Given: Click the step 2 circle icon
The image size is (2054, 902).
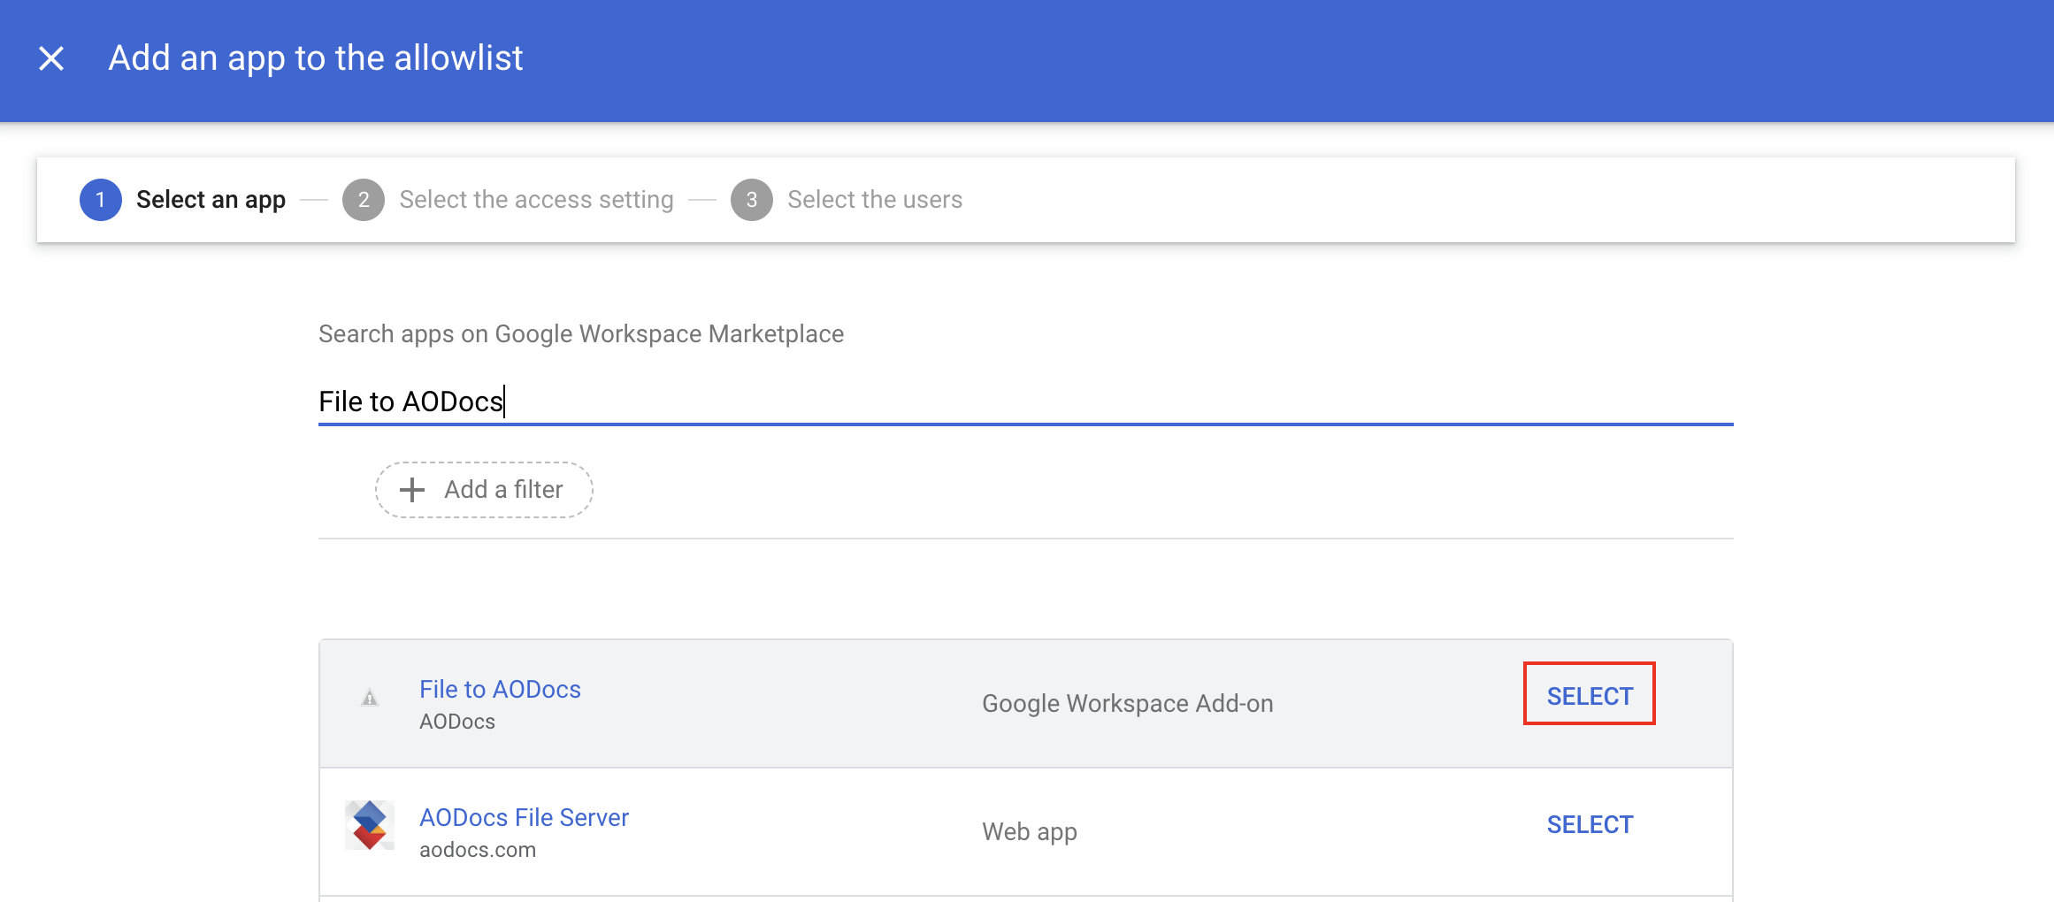Looking at the screenshot, I should coord(364,199).
